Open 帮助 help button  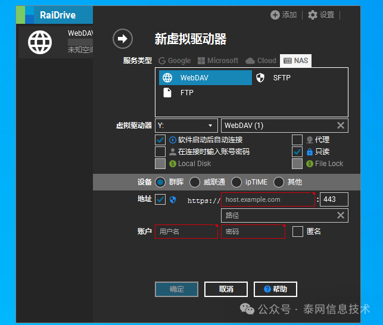275,289
